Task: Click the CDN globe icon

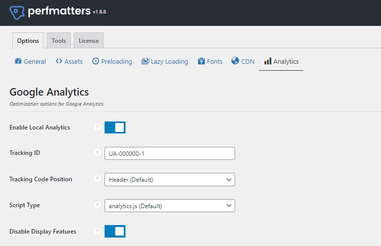Action: coord(235,61)
